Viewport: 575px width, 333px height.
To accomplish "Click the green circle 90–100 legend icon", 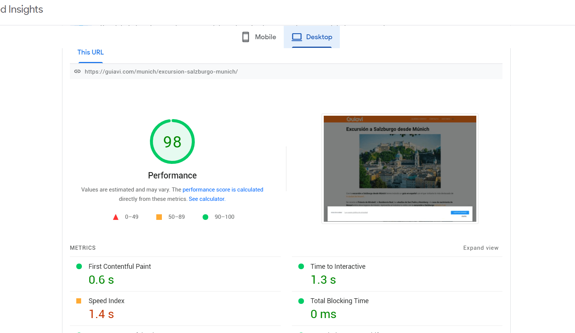I will [x=205, y=217].
